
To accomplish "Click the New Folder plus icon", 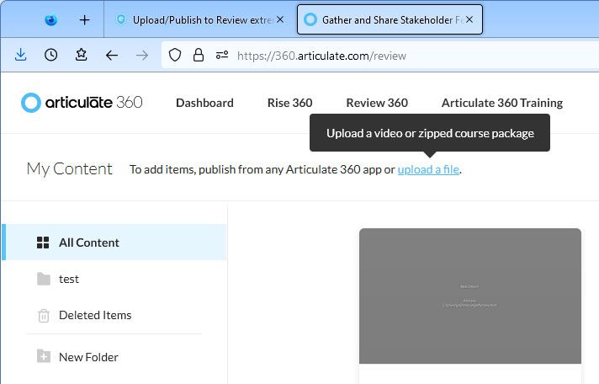I will coord(44,356).
